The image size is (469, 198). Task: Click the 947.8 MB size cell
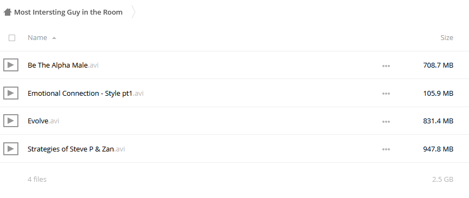click(x=438, y=149)
